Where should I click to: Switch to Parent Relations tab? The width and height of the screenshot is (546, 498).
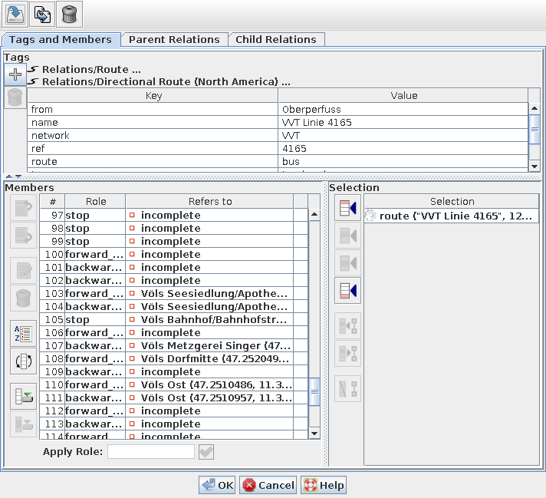[174, 39]
